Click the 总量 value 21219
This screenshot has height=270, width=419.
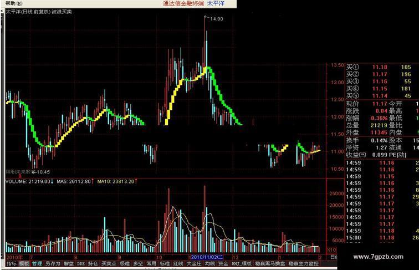tap(379, 125)
